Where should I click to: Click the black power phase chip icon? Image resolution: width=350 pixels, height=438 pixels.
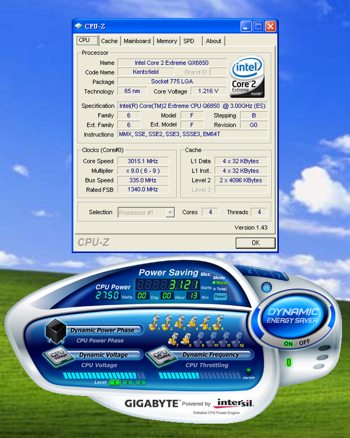click(x=56, y=331)
